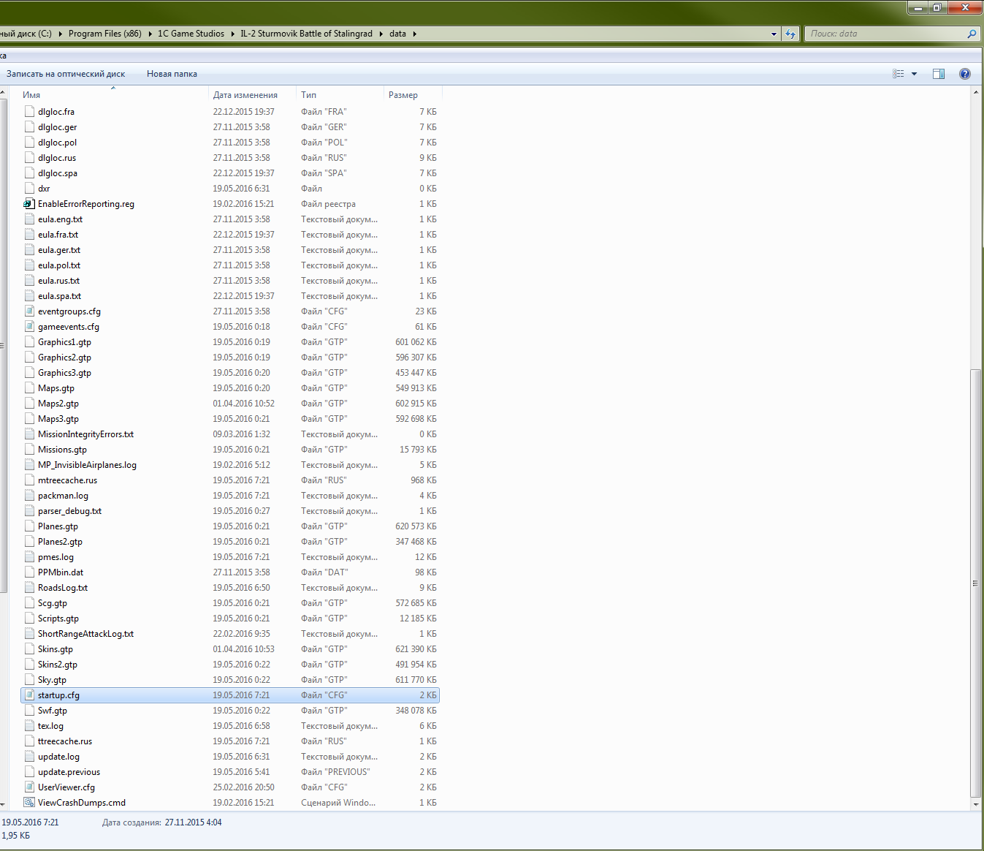The width and height of the screenshot is (984, 851).
Task: Click the Missions.gtp file icon
Action: pyautogui.click(x=29, y=450)
